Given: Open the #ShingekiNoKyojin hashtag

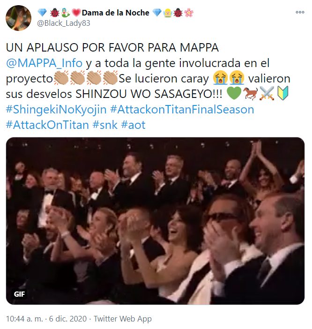Looking at the screenshot, I should pyautogui.click(x=56, y=110).
